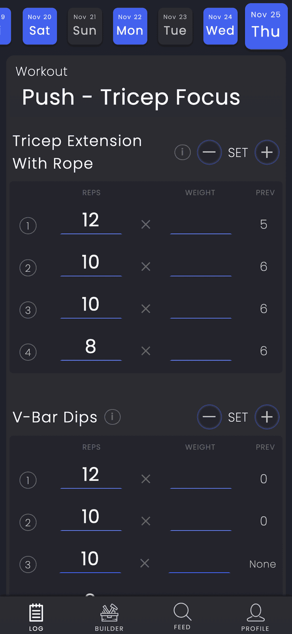Add a set to V-Bar Dips
The image size is (292, 634).
pos(267,417)
